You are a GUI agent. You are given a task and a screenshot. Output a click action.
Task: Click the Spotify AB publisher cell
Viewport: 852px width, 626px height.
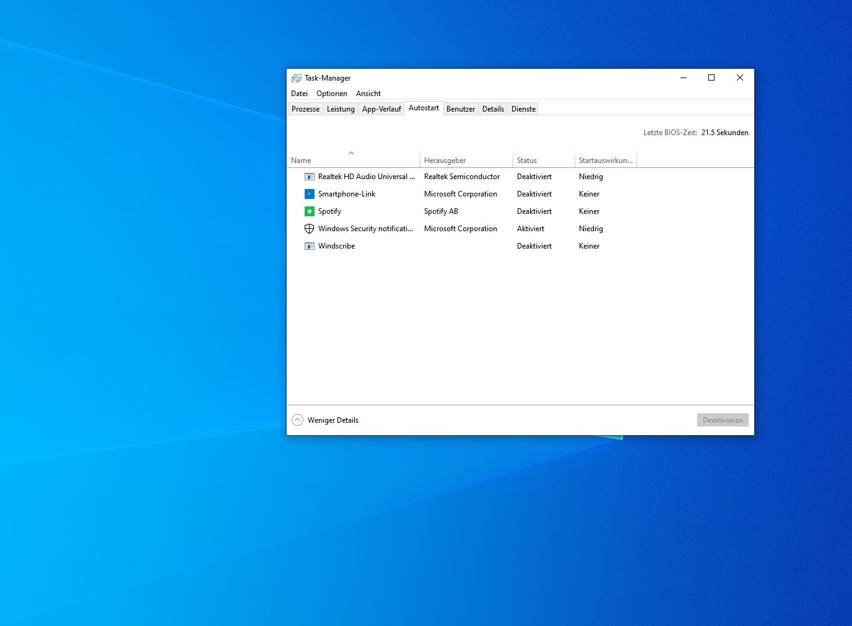[441, 211]
